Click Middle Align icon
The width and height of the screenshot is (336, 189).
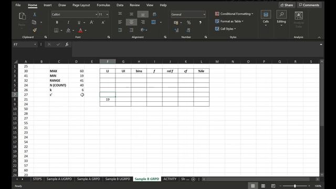click(x=131, y=14)
